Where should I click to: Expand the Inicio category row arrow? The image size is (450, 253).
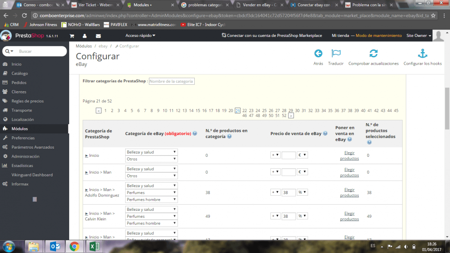tap(86, 156)
